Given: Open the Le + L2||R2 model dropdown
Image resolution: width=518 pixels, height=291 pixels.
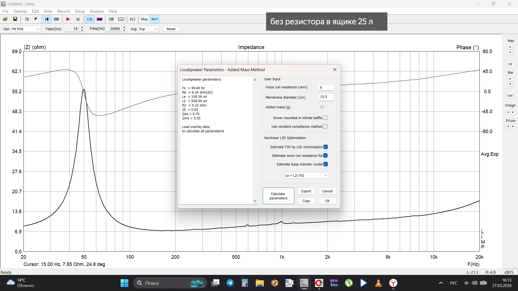Looking at the screenshot, I should [306, 175].
